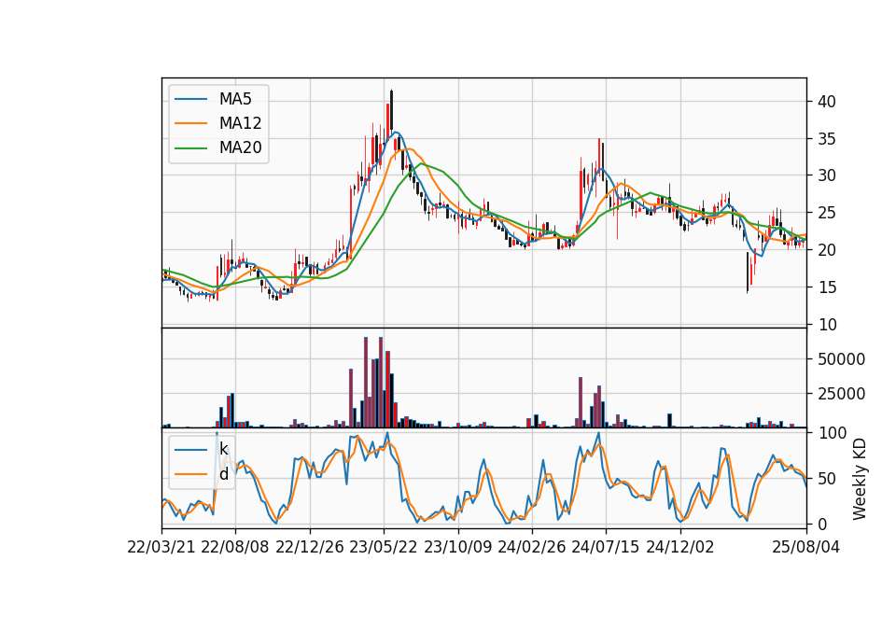896x644 pixels.
Task: Click the date label 25/08/04
Action: [806, 547]
